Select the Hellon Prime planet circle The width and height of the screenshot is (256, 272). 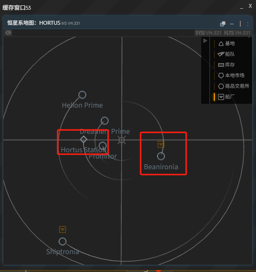pyautogui.click(x=82, y=95)
